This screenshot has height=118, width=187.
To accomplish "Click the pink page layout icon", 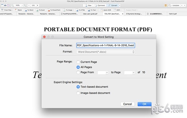I will coord(8,5).
